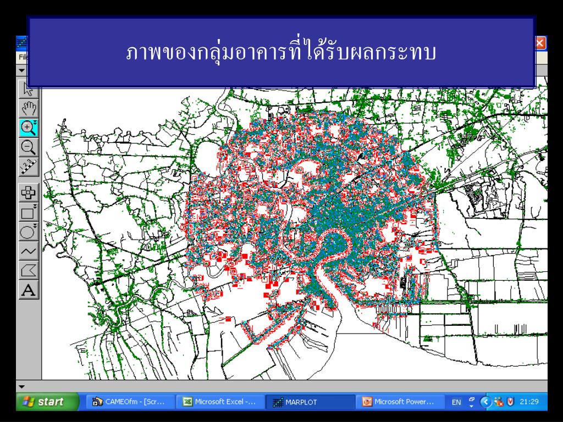
Task: Select the distance ruler tool
Action: (x=29, y=166)
